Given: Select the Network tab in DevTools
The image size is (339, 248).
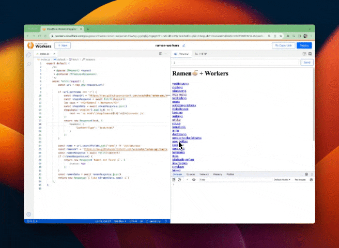Looking at the screenshot, I should pyautogui.click(x=203, y=175).
